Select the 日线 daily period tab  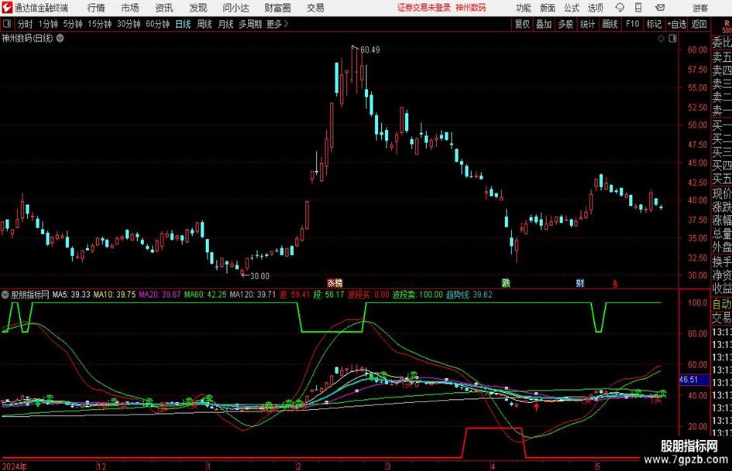183,24
